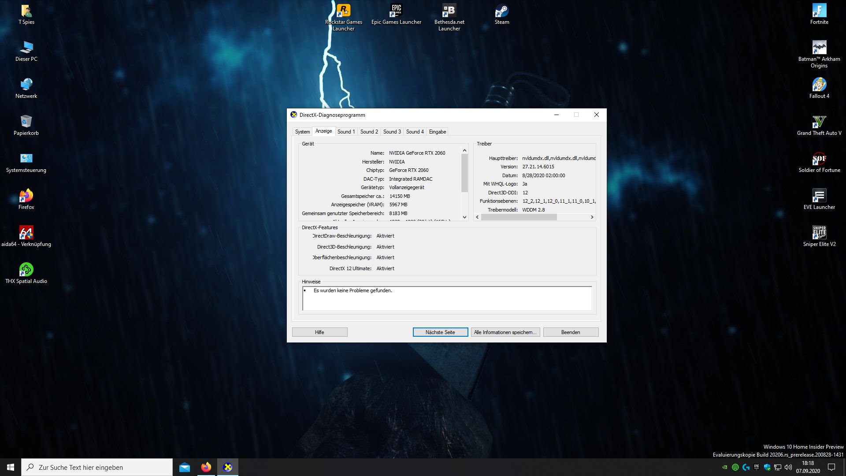
Task: Select the Epic Games Launcher icon
Action: pos(396,11)
